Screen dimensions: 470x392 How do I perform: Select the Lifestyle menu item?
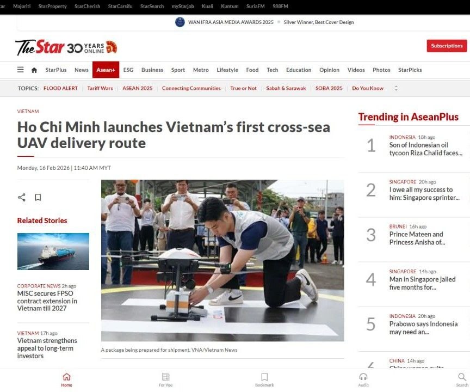pos(227,70)
